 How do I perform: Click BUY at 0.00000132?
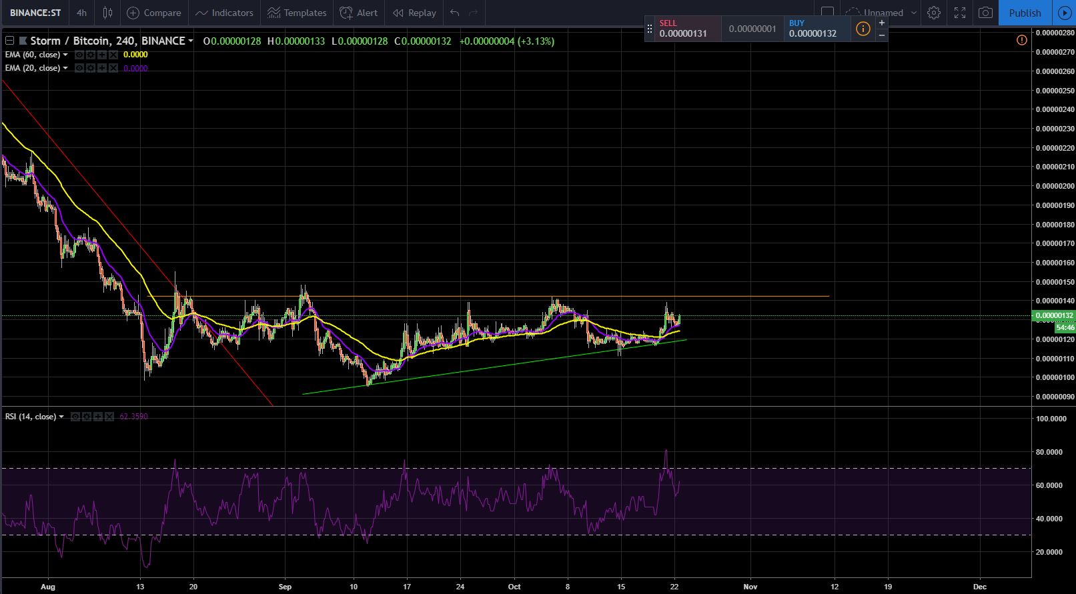pyautogui.click(x=817, y=28)
